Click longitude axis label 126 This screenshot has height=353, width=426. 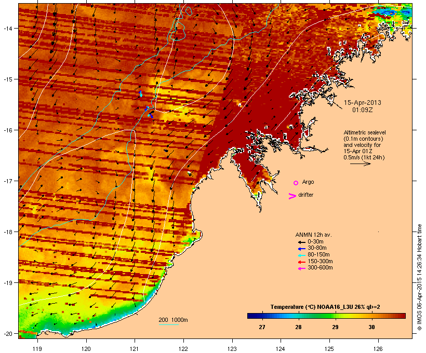378,349
